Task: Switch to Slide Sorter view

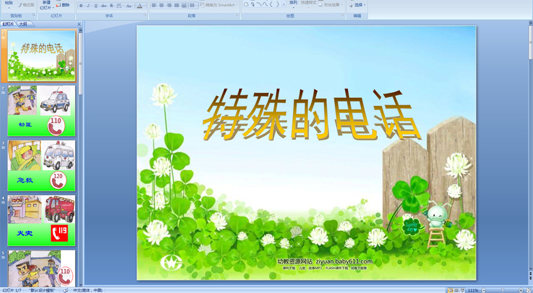Action: [x=456, y=290]
